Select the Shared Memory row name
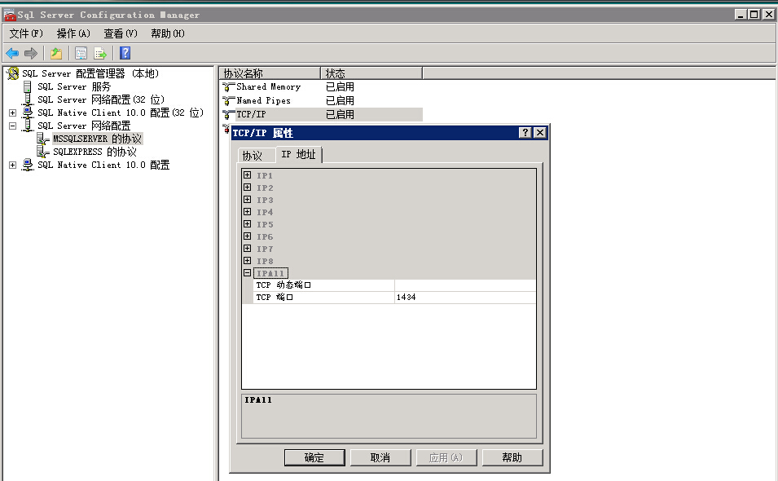The image size is (778, 481). 268,87
